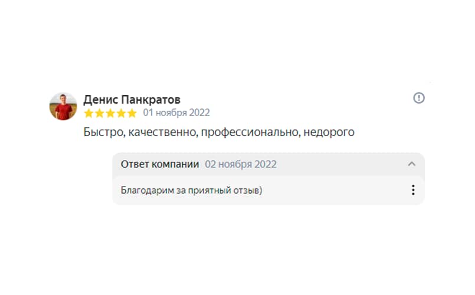Click the word "Быстро" in the review
This screenshot has width=475, height=295.
click(x=103, y=132)
